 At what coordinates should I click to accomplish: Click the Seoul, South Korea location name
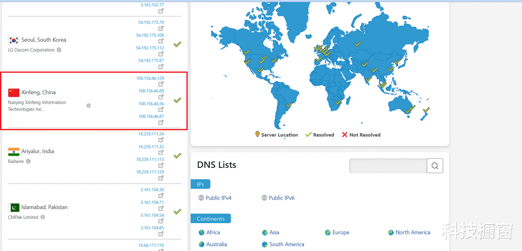pos(44,40)
